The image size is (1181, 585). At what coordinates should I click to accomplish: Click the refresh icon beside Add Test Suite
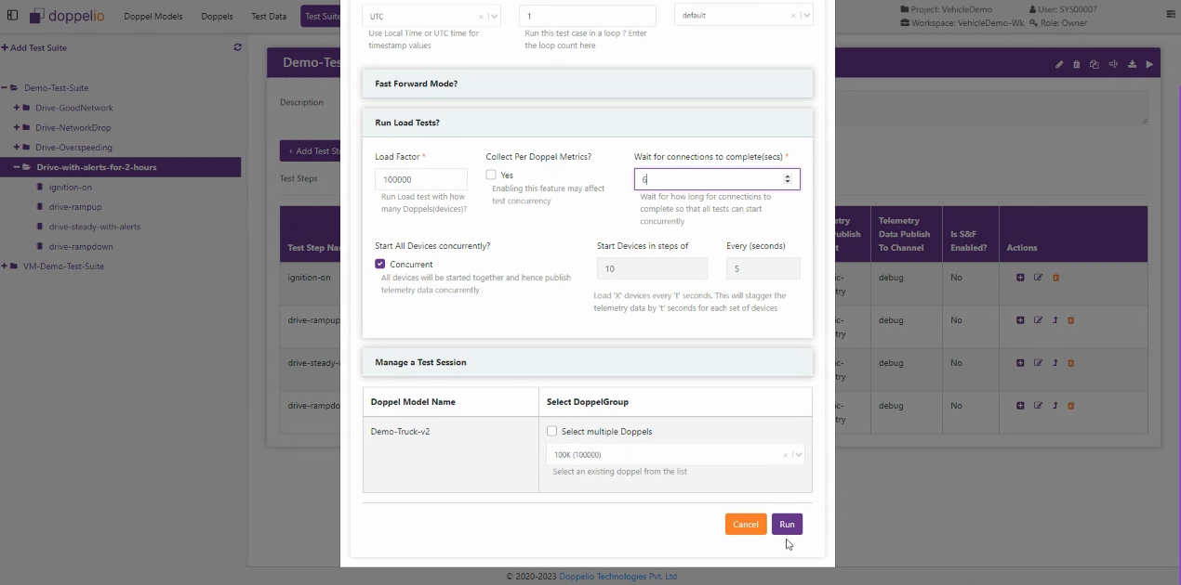pyautogui.click(x=237, y=47)
